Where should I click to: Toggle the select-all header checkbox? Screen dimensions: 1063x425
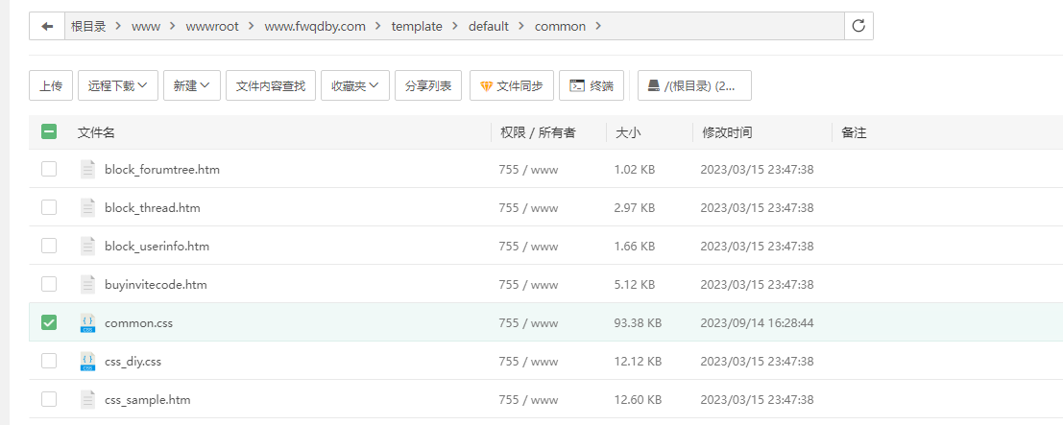pos(49,132)
